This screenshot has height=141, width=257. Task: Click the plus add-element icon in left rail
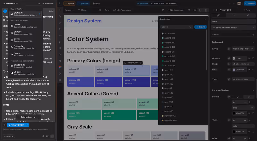click(60, 10)
